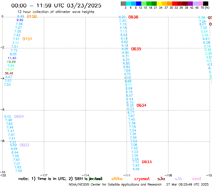Click the 7.72 value in left track
The image size is (212, 187).
pos(14,50)
